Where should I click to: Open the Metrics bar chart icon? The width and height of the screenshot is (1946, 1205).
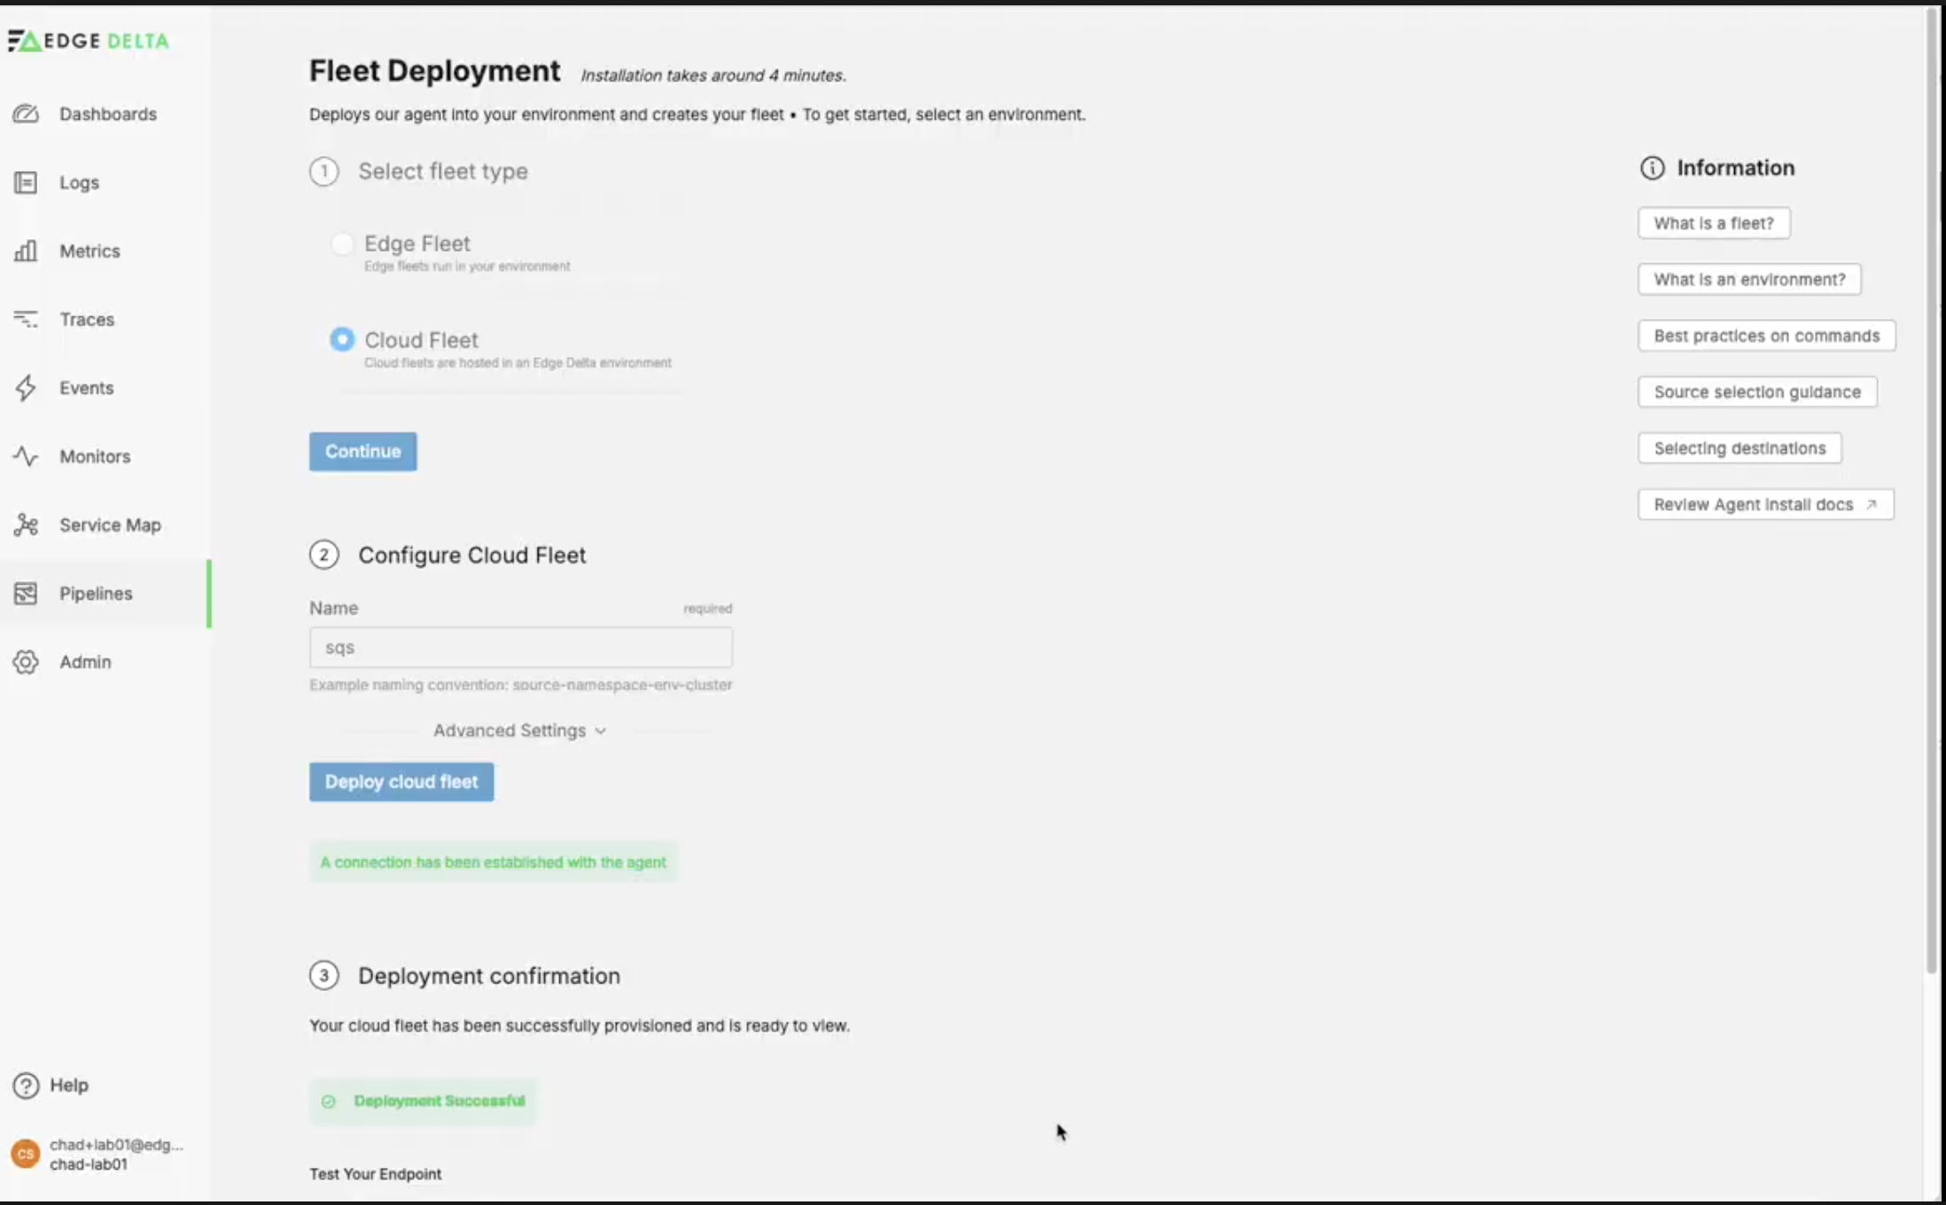pyautogui.click(x=26, y=251)
